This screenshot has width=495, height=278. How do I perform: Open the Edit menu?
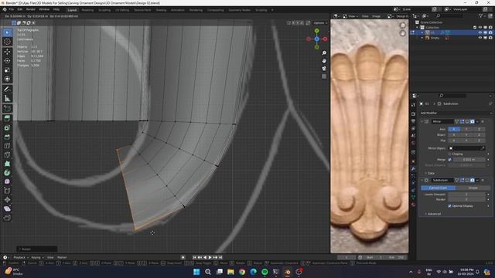tap(20, 10)
